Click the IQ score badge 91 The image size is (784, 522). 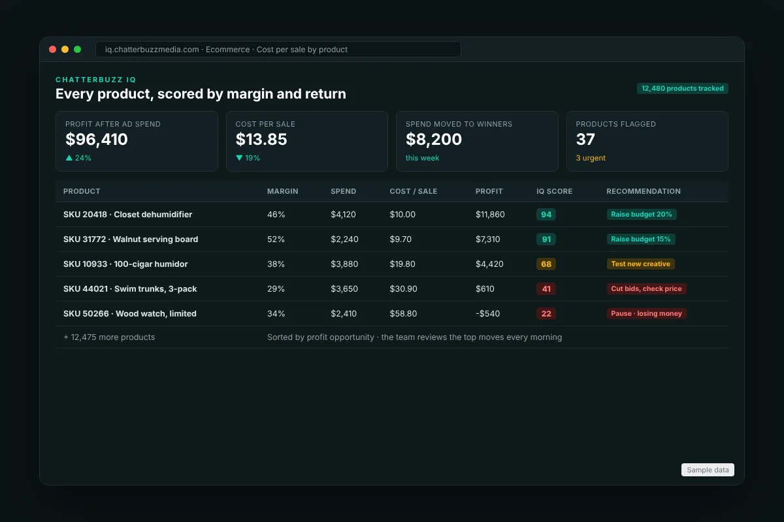[546, 239]
